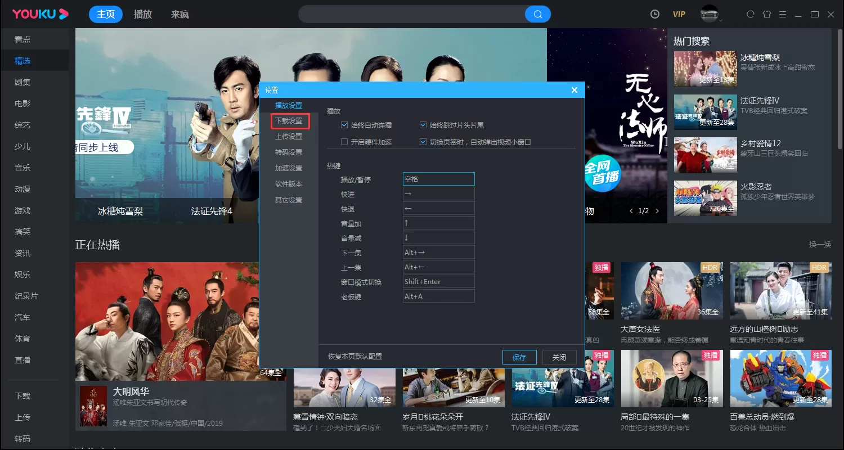Click the 播放/暂停 hotkey field
The height and width of the screenshot is (450, 844).
pyautogui.click(x=439, y=179)
